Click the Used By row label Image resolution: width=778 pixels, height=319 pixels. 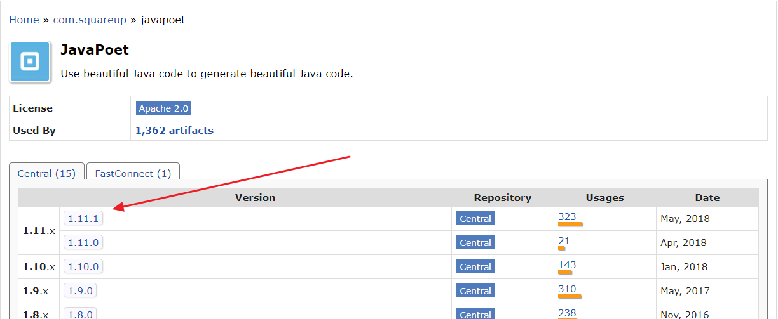pyautogui.click(x=34, y=131)
